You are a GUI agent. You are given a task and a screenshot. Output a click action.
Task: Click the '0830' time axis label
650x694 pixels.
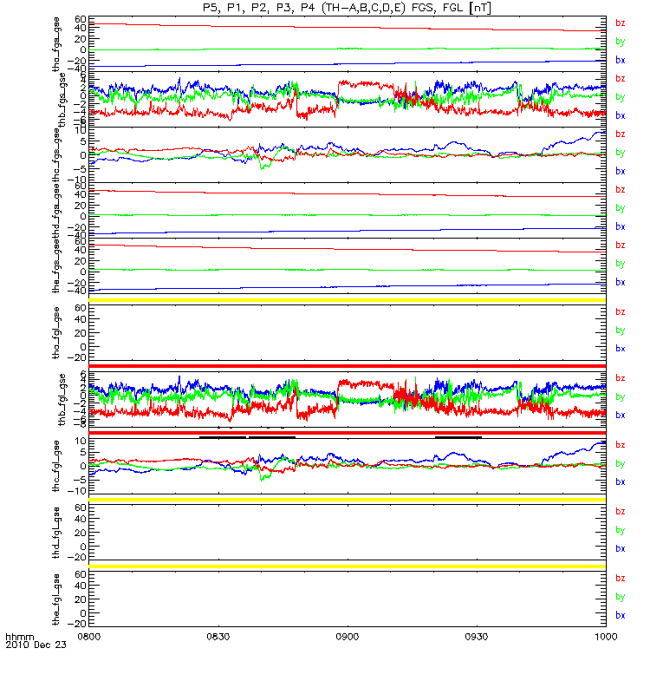coord(218,637)
